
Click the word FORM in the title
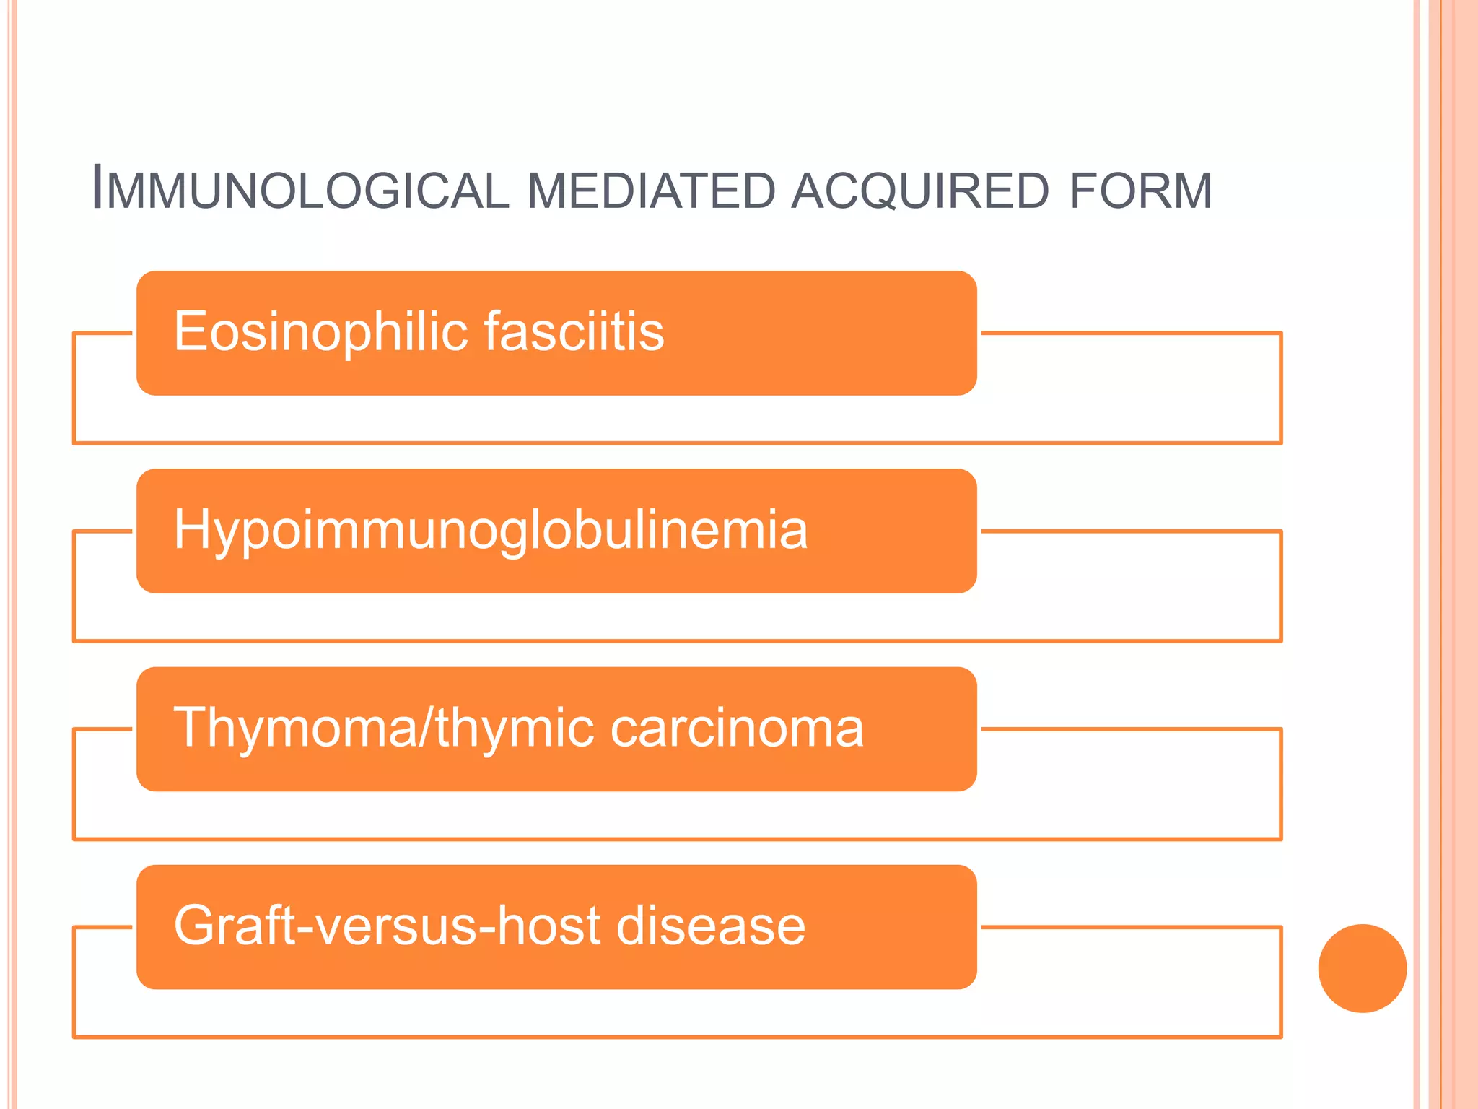coord(1140,191)
